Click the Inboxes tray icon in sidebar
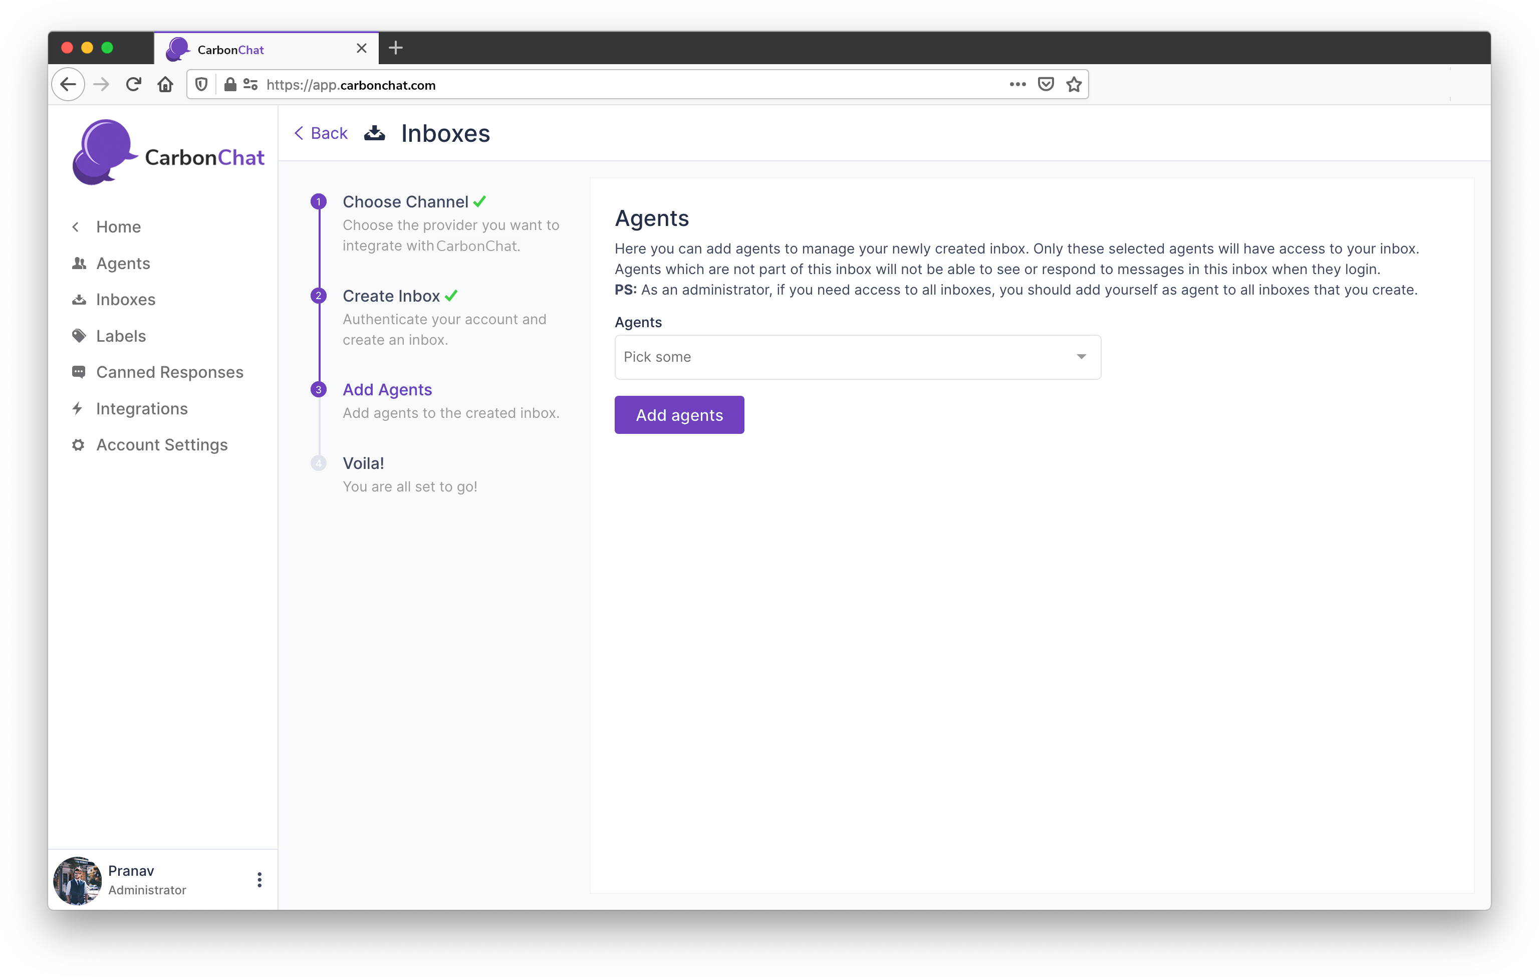Image resolution: width=1539 pixels, height=977 pixels. click(79, 300)
